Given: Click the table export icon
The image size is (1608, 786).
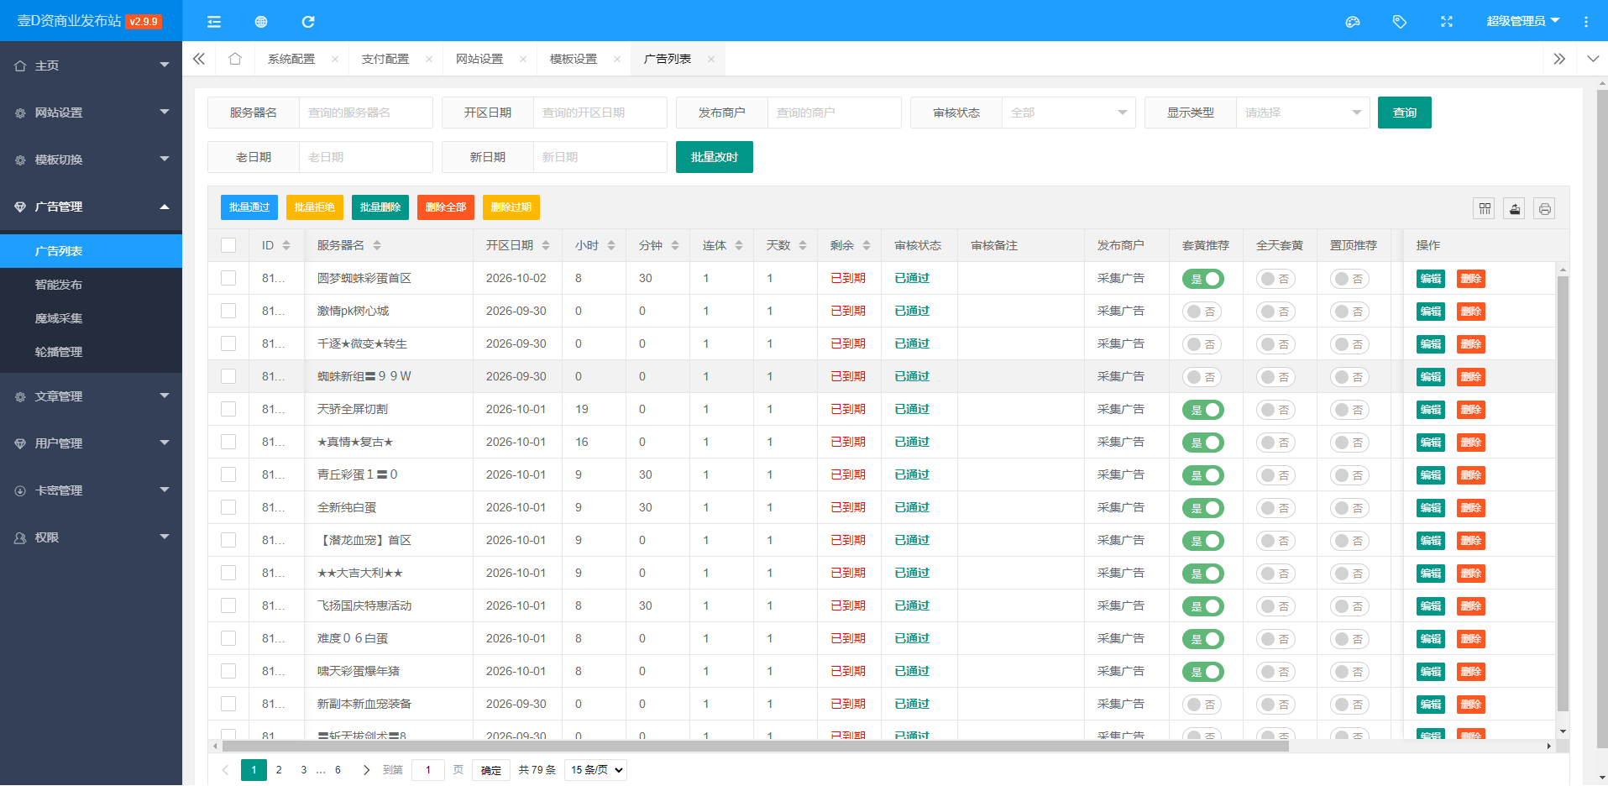Looking at the screenshot, I should tap(1515, 208).
